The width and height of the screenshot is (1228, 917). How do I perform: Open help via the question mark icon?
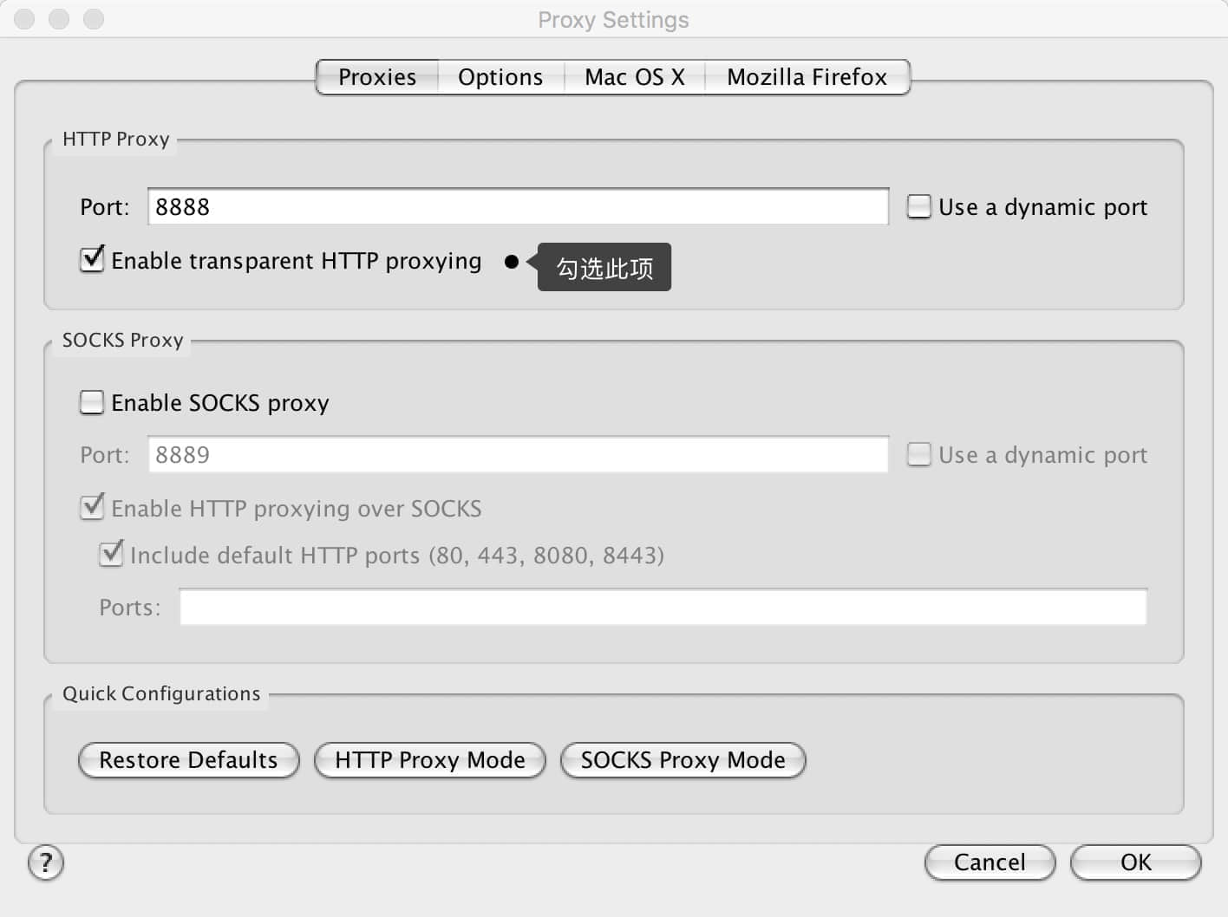[45, 863]
